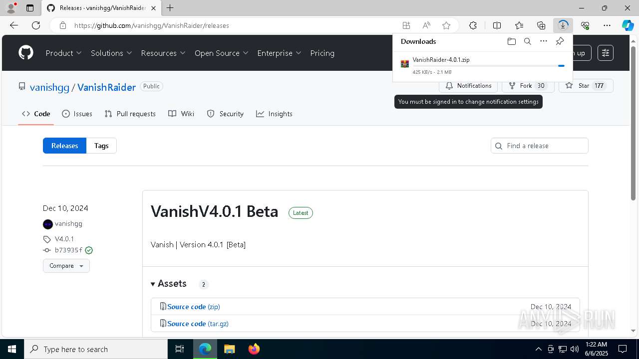
Task: Open the Insights tab
Action: tap(274, 114)
